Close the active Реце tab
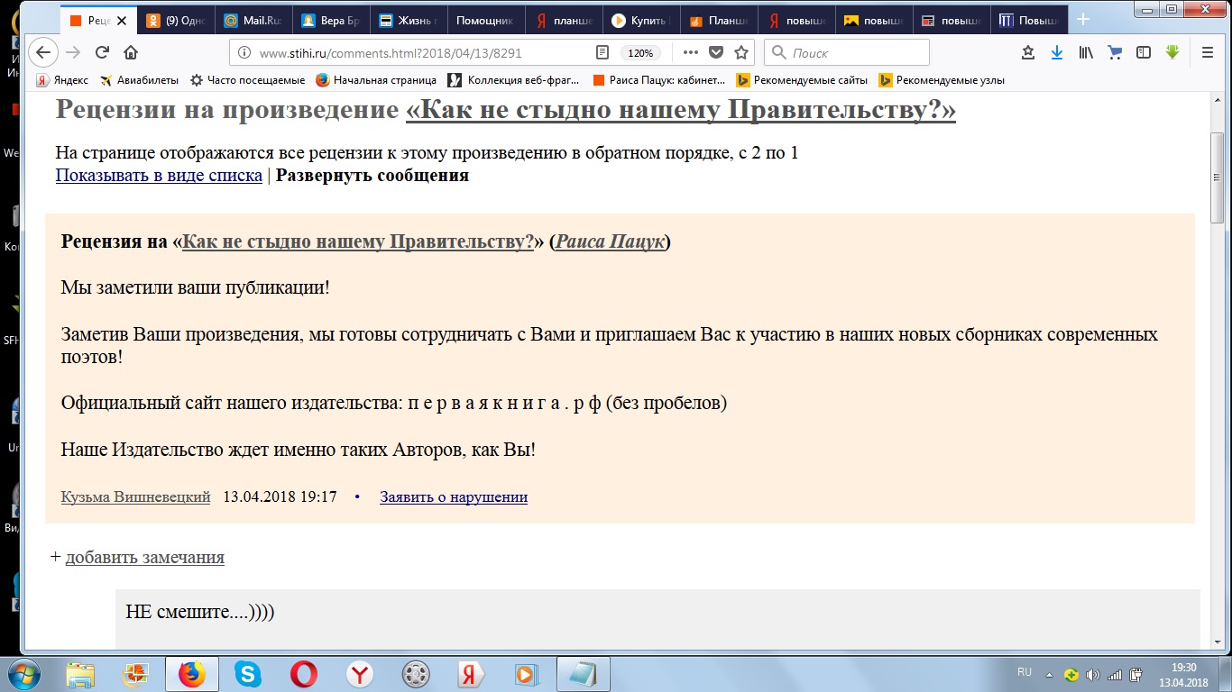Image resolution: width=1232 pixels, height=692 pixels. pos(122,20)
